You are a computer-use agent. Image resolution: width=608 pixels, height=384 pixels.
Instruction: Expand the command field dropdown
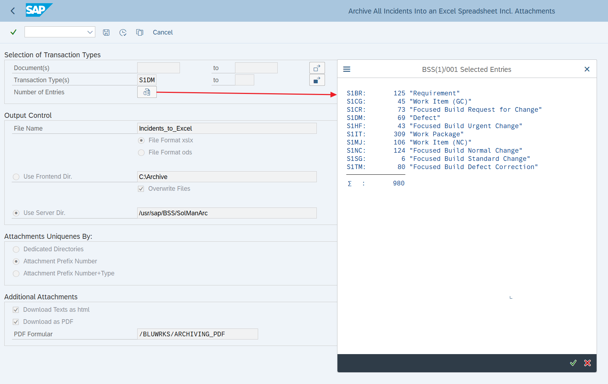tap(90, 32)
